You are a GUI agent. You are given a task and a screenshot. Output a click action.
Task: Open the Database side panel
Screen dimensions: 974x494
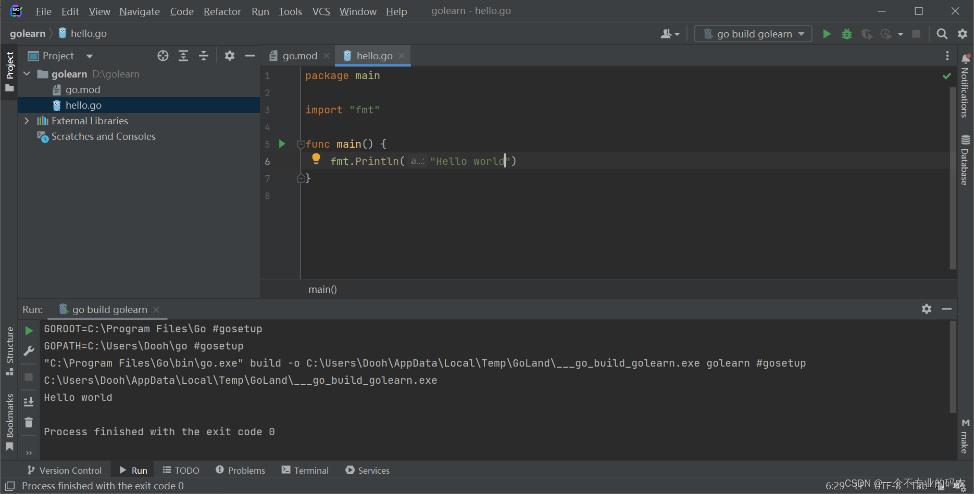click(965, 160)
